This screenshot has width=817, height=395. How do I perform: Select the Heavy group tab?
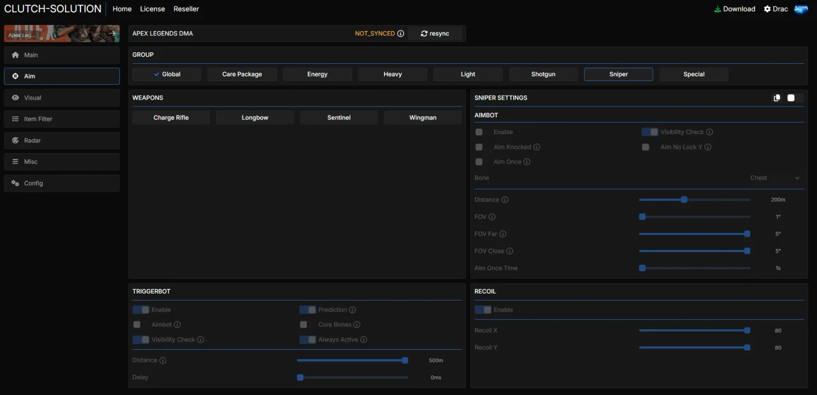pyautogui.click(x=393, y=74)
